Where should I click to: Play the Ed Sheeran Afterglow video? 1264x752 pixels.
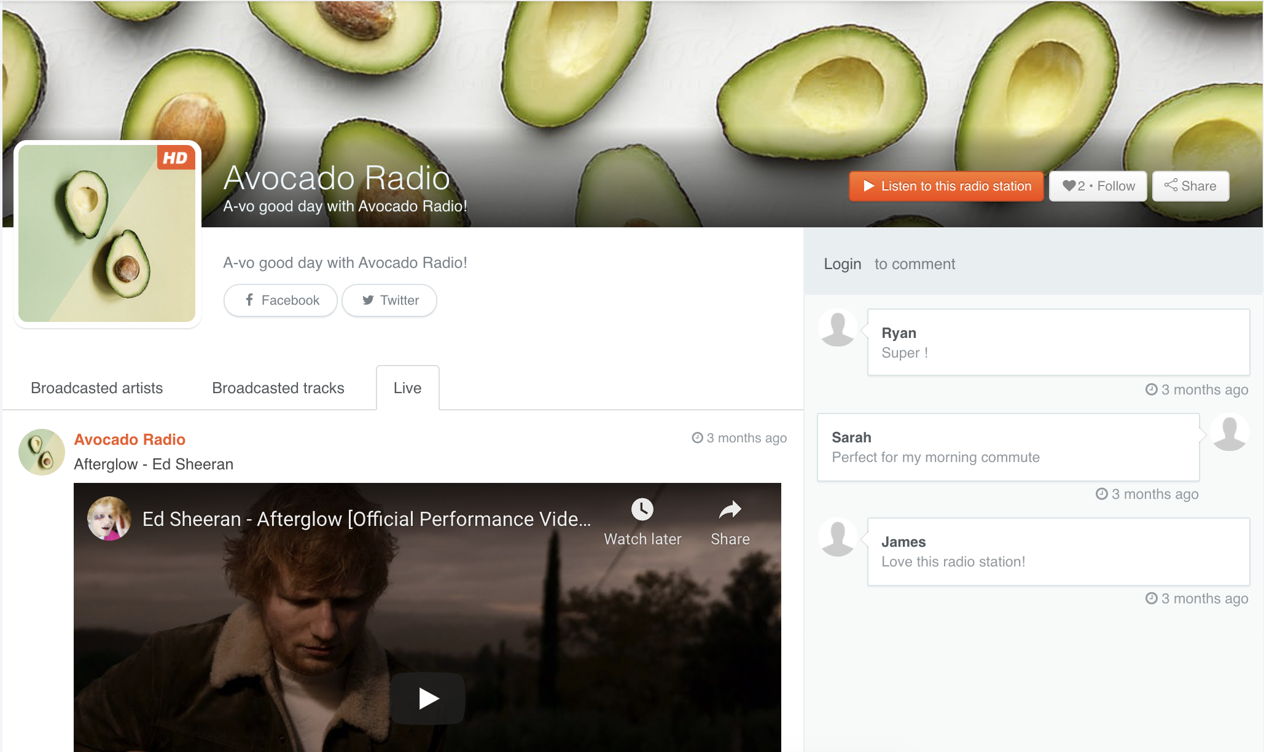click(x=427, y=699)
